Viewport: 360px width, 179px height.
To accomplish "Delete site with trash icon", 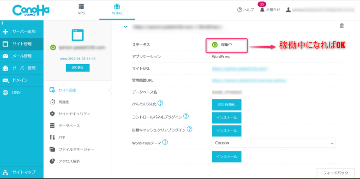I will pos(342,26).
